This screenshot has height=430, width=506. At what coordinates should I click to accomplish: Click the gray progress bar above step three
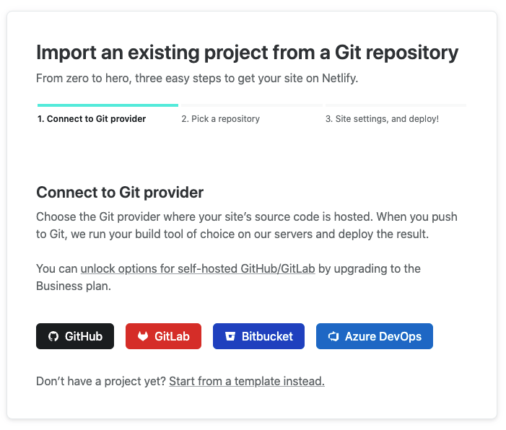395,105
